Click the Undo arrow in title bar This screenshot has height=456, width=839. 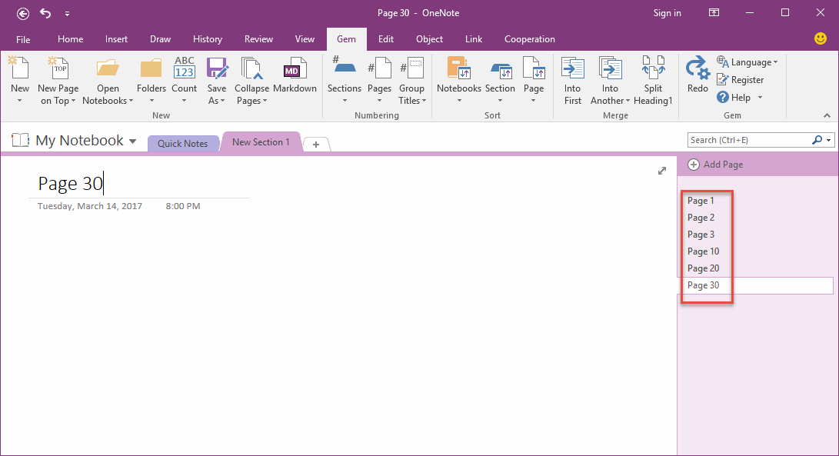tap(46, 13)
